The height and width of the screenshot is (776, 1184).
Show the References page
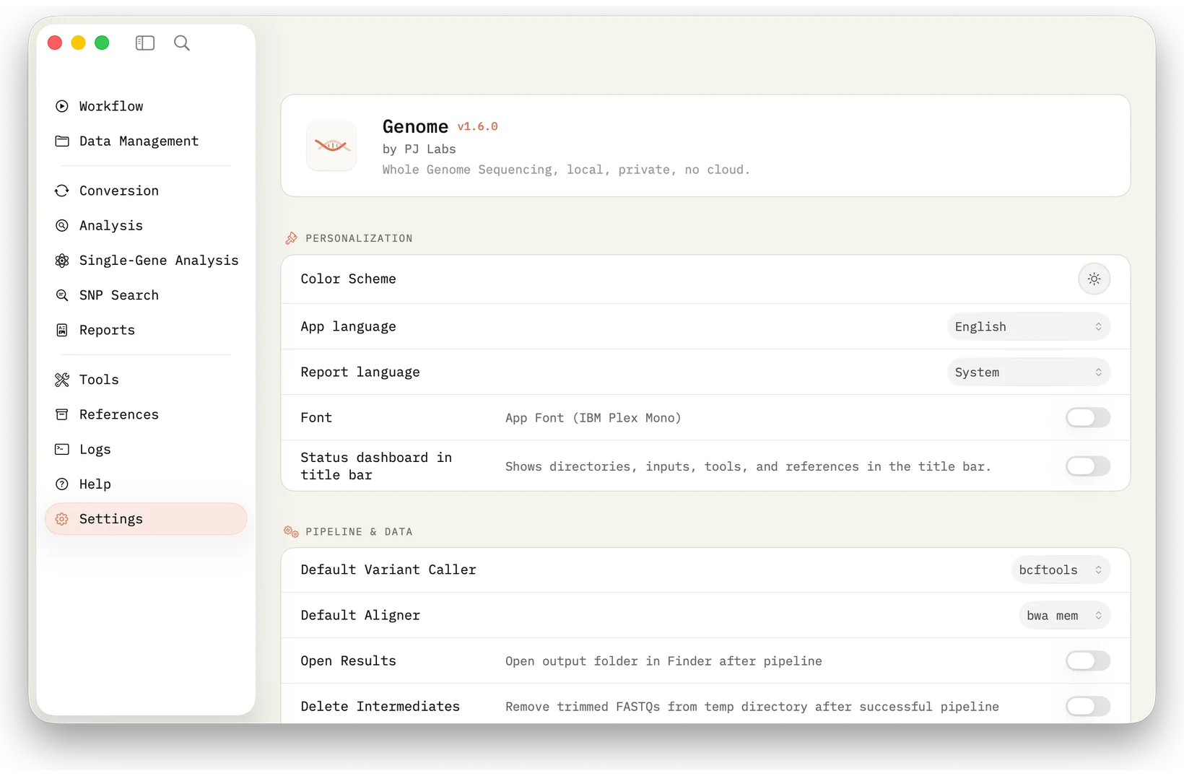(146, 414)
